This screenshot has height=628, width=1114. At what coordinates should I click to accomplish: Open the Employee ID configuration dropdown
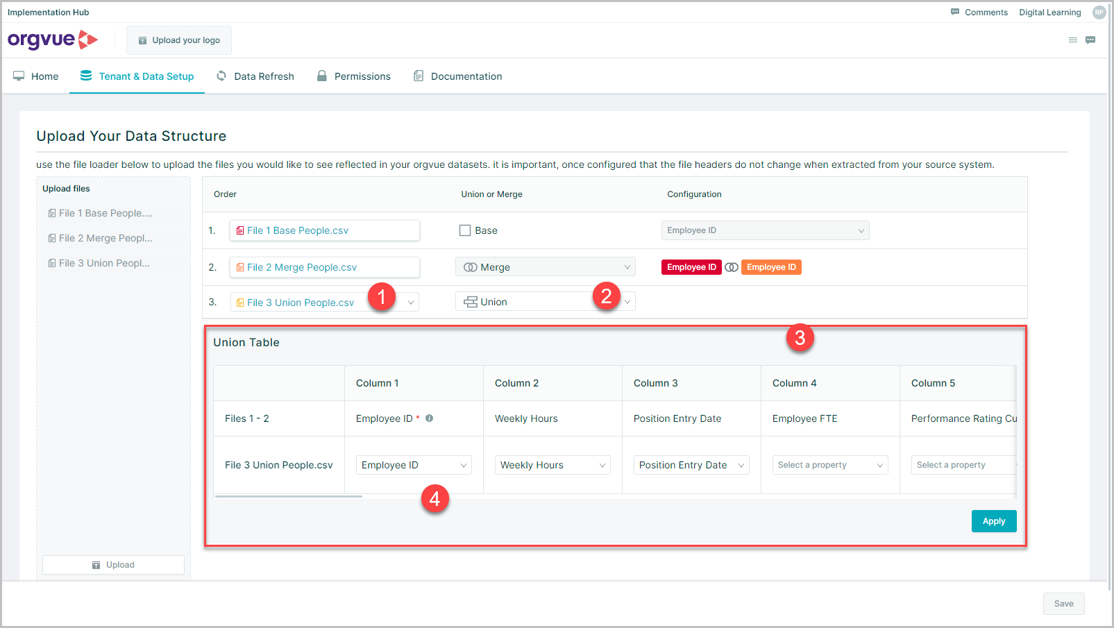765,230
